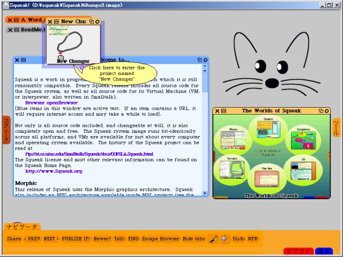Open the paint brush tool in navigator
The image size is (343, 257).
tap(213, 239)
